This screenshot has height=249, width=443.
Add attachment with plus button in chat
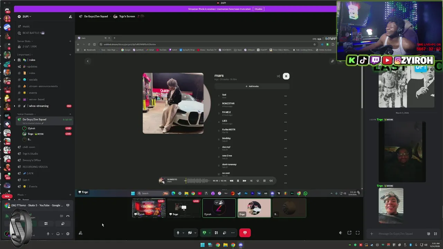371,234
